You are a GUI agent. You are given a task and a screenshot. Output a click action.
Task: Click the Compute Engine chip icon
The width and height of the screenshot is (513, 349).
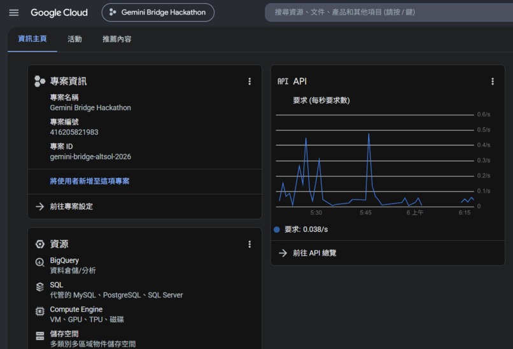pos(40,311)
